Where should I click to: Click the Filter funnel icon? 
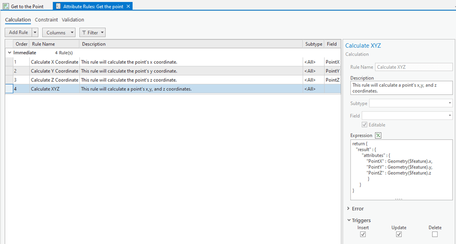click(x=84, y=33)
